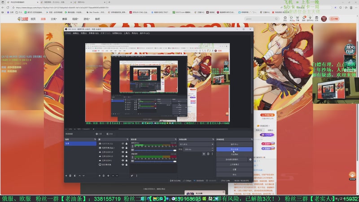Pop out the Scenes dock float icon
Screen dimensions: 359x202
pos(95,139)
